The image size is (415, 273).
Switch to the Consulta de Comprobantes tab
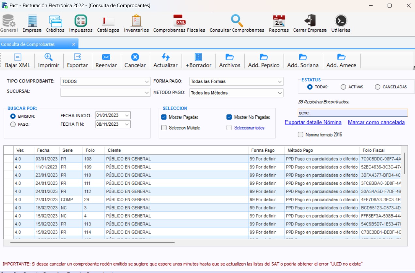coord(28,44)
